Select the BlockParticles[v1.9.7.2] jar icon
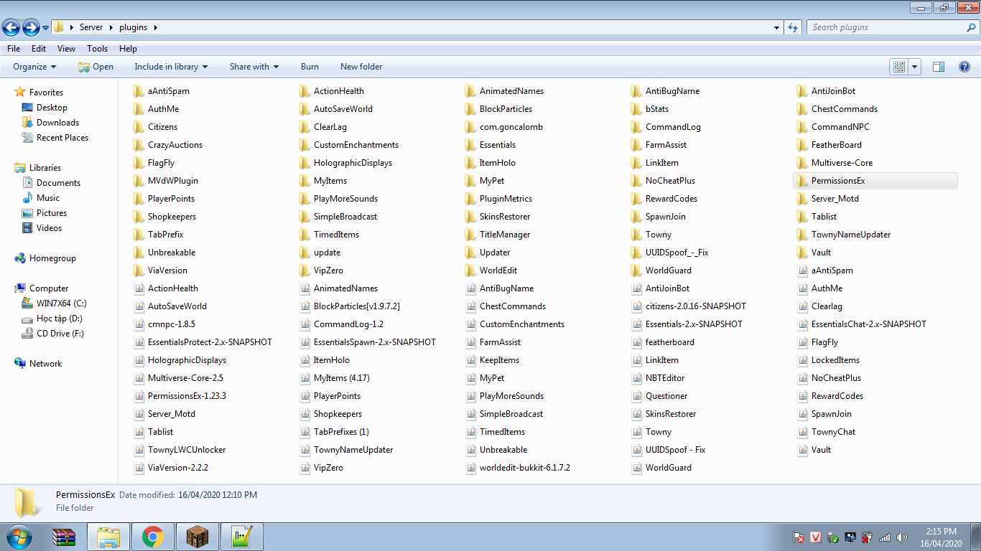Viewport: 981px width, 551px height. (304, 306)
